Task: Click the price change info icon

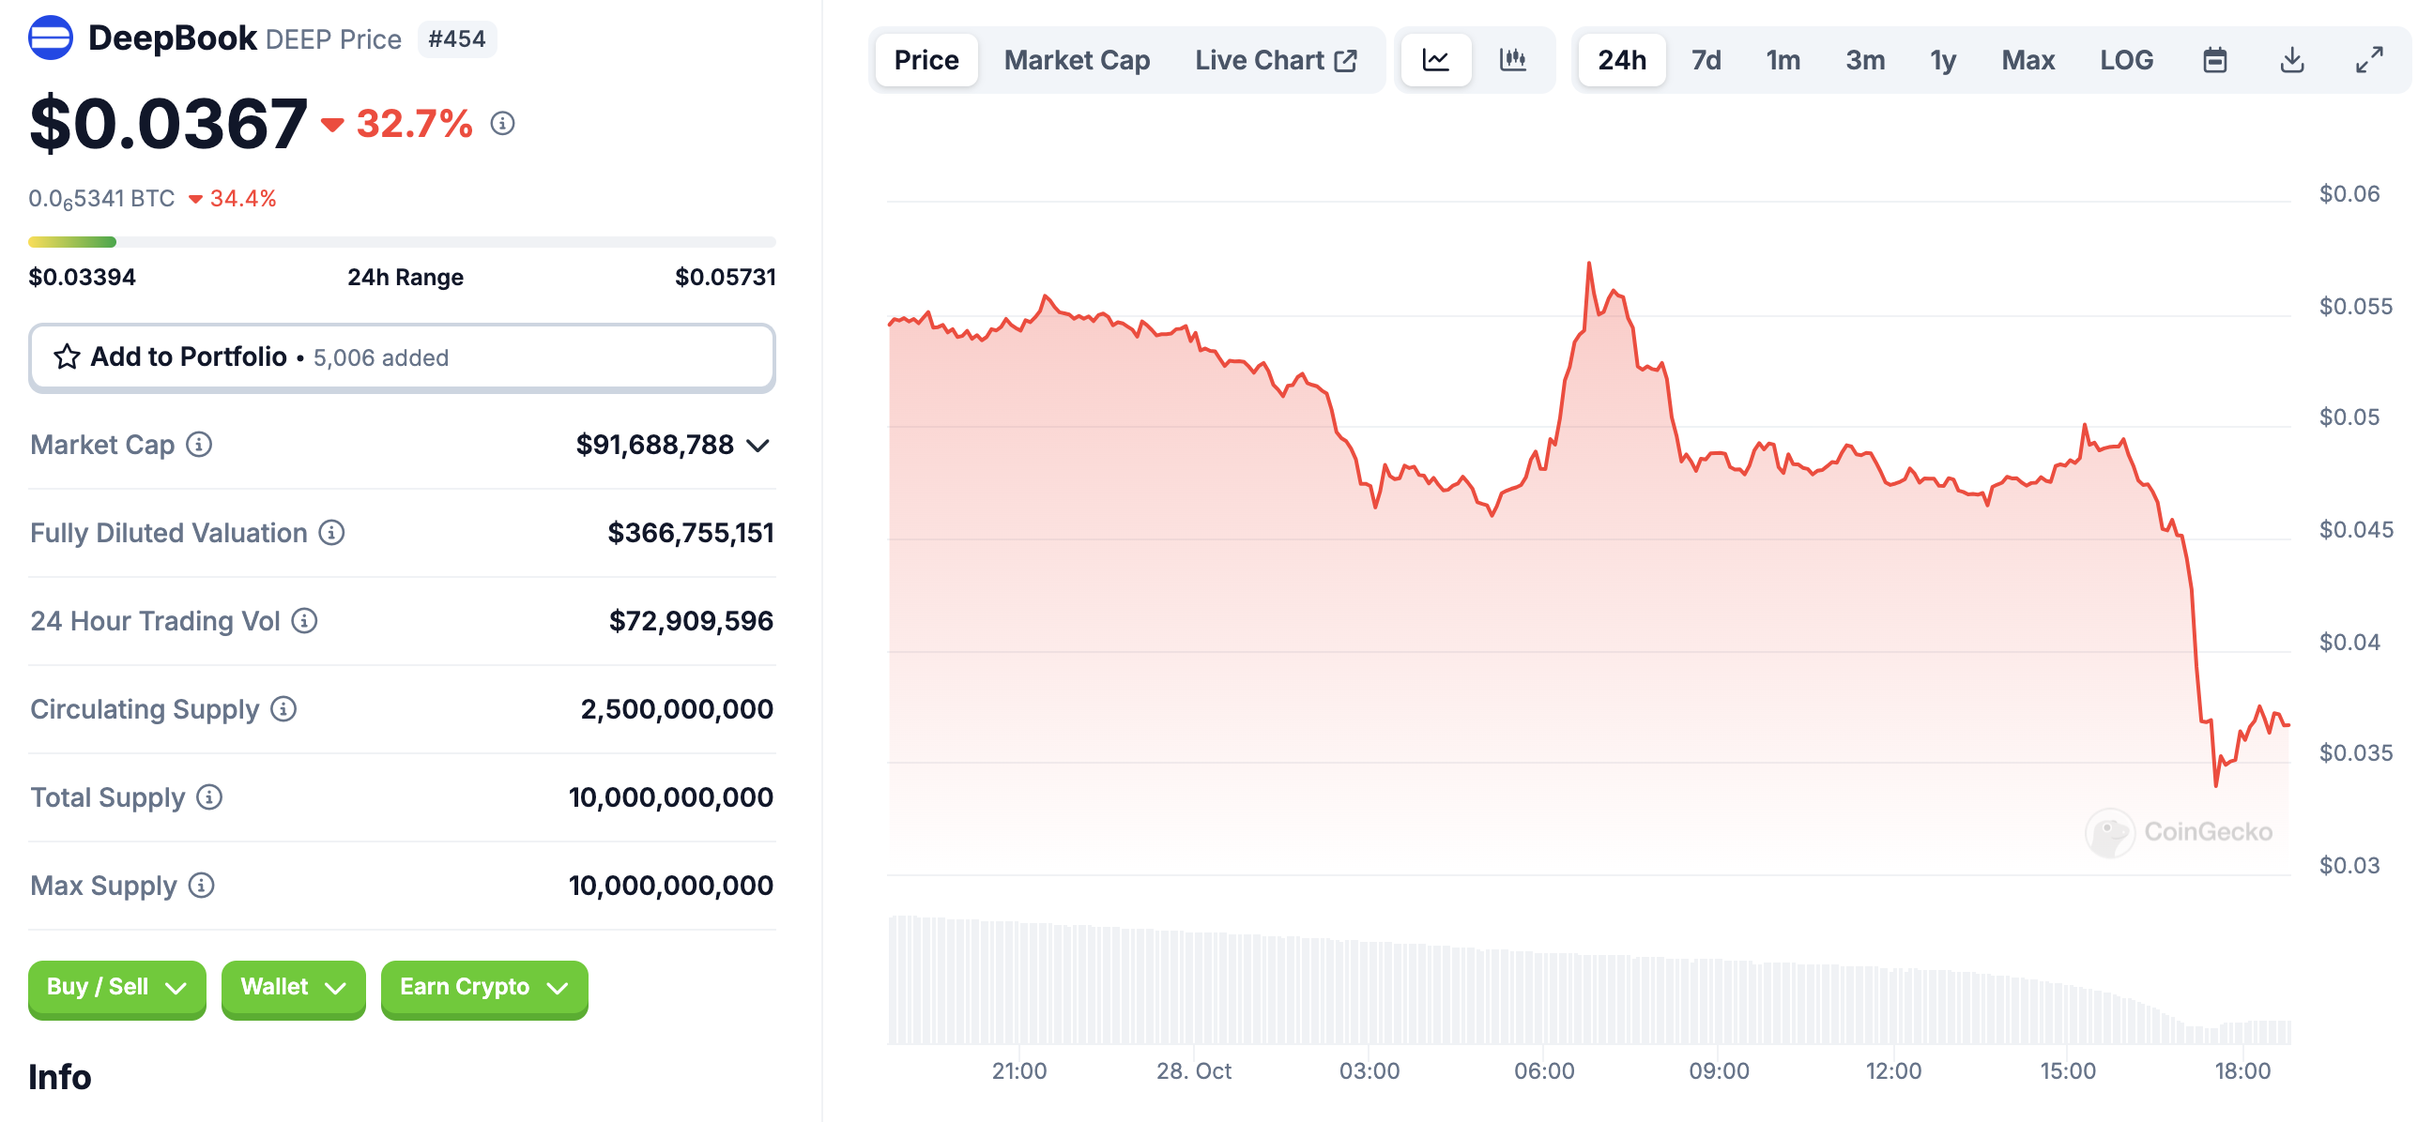Action: (502, 124)
